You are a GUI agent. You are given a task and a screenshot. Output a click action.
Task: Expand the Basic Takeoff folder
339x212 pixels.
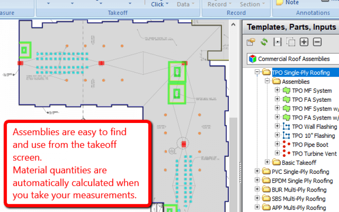click(267, 162)
